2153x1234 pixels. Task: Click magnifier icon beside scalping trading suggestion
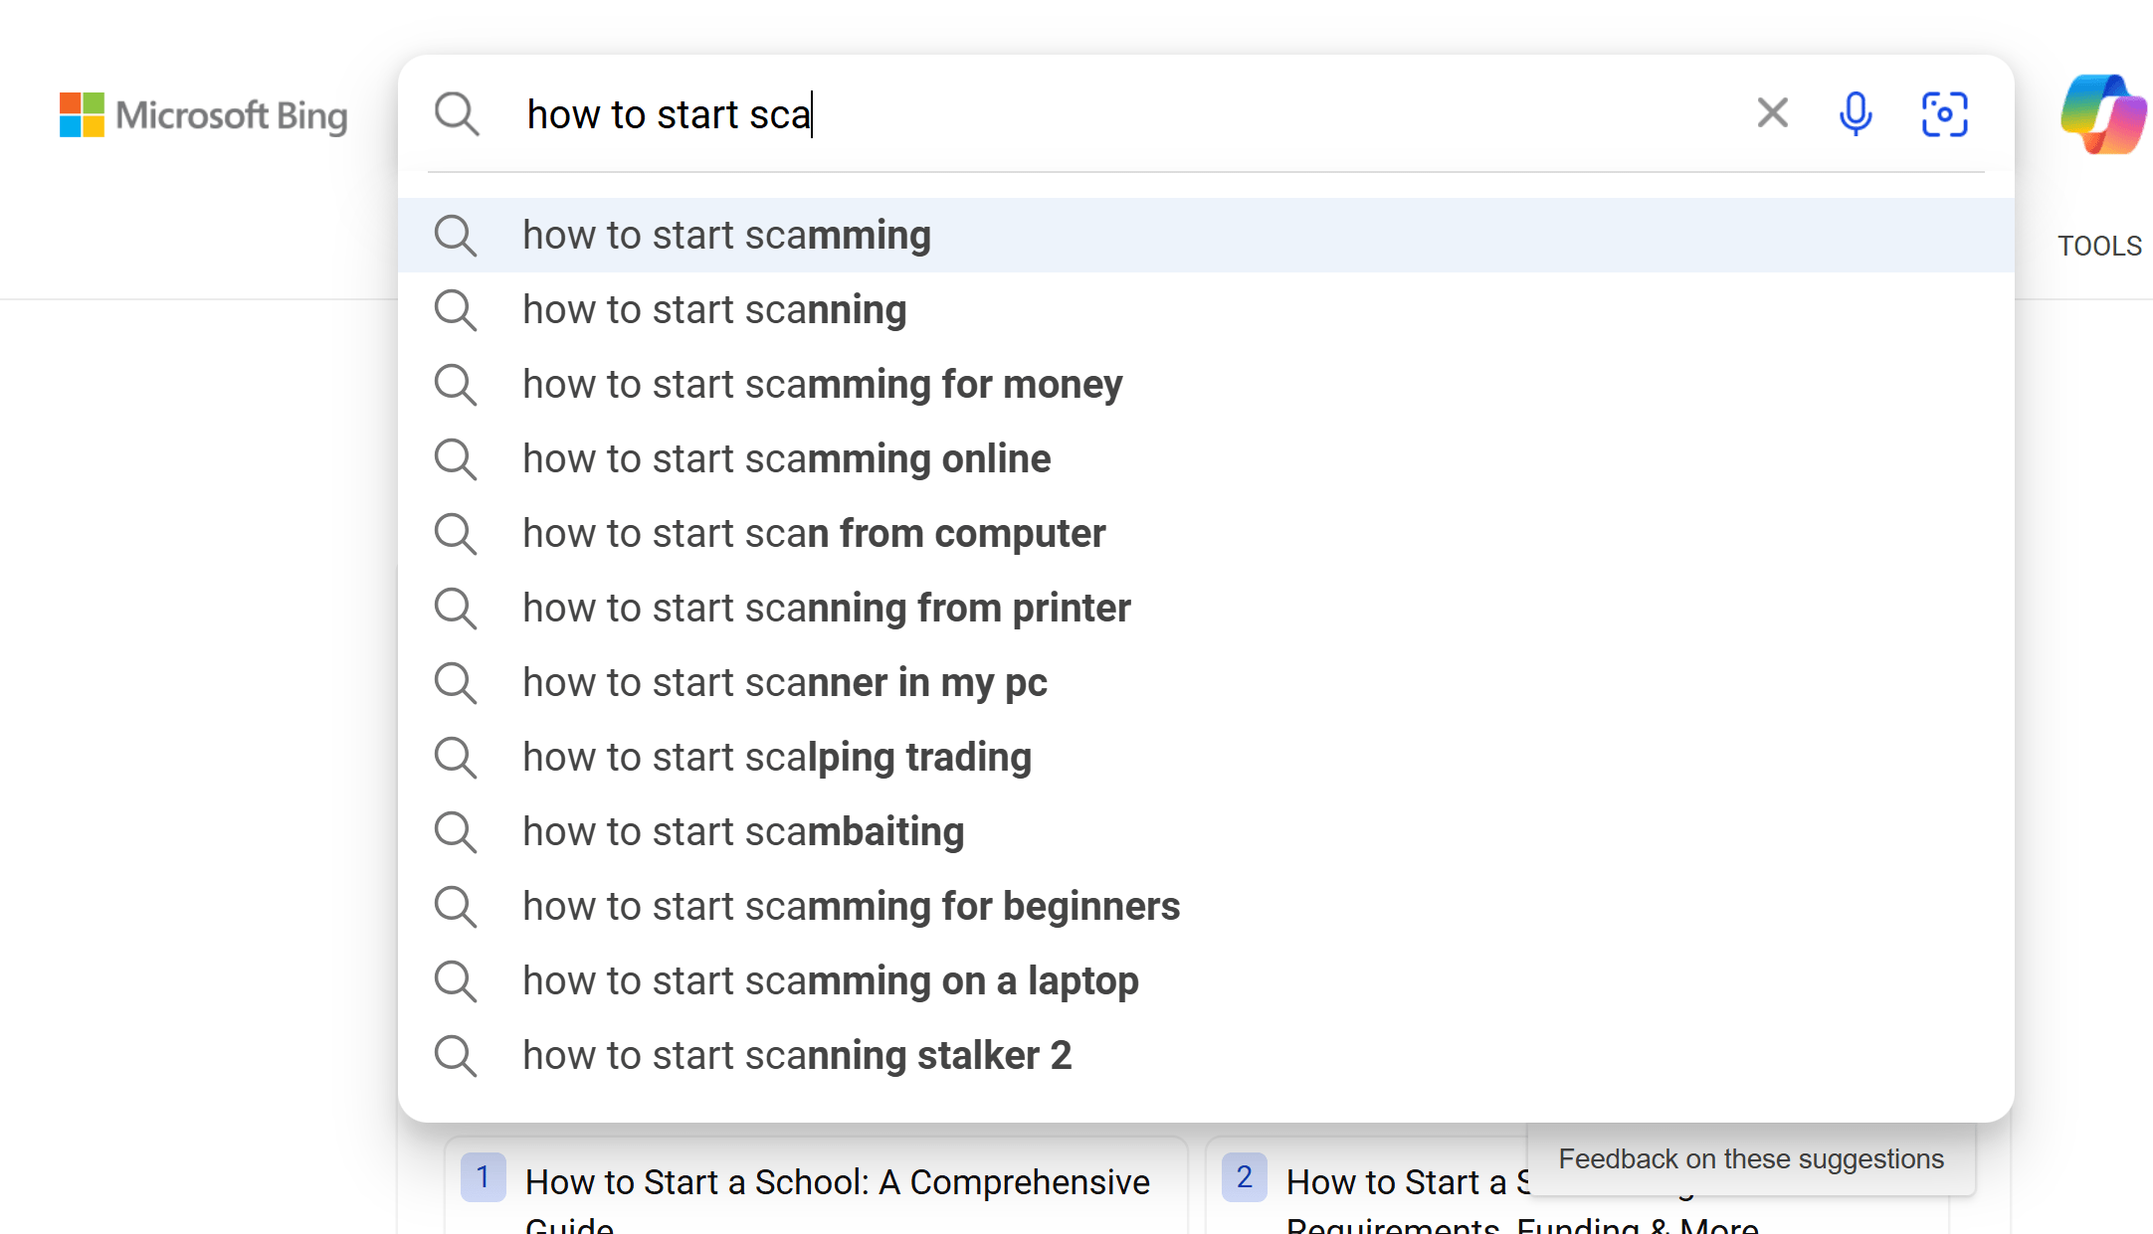pos(456,758)
